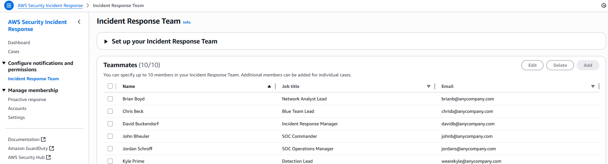Collapse Configure notifications and permissions section
Viewport: 608px width, 164px height.
(x=4, y=63)
